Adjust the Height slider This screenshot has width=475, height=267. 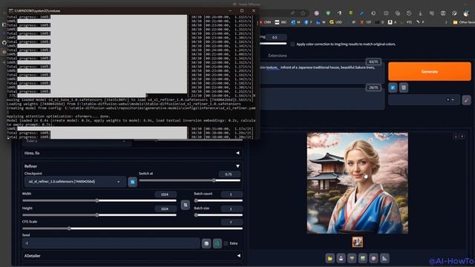pos(99,215)
